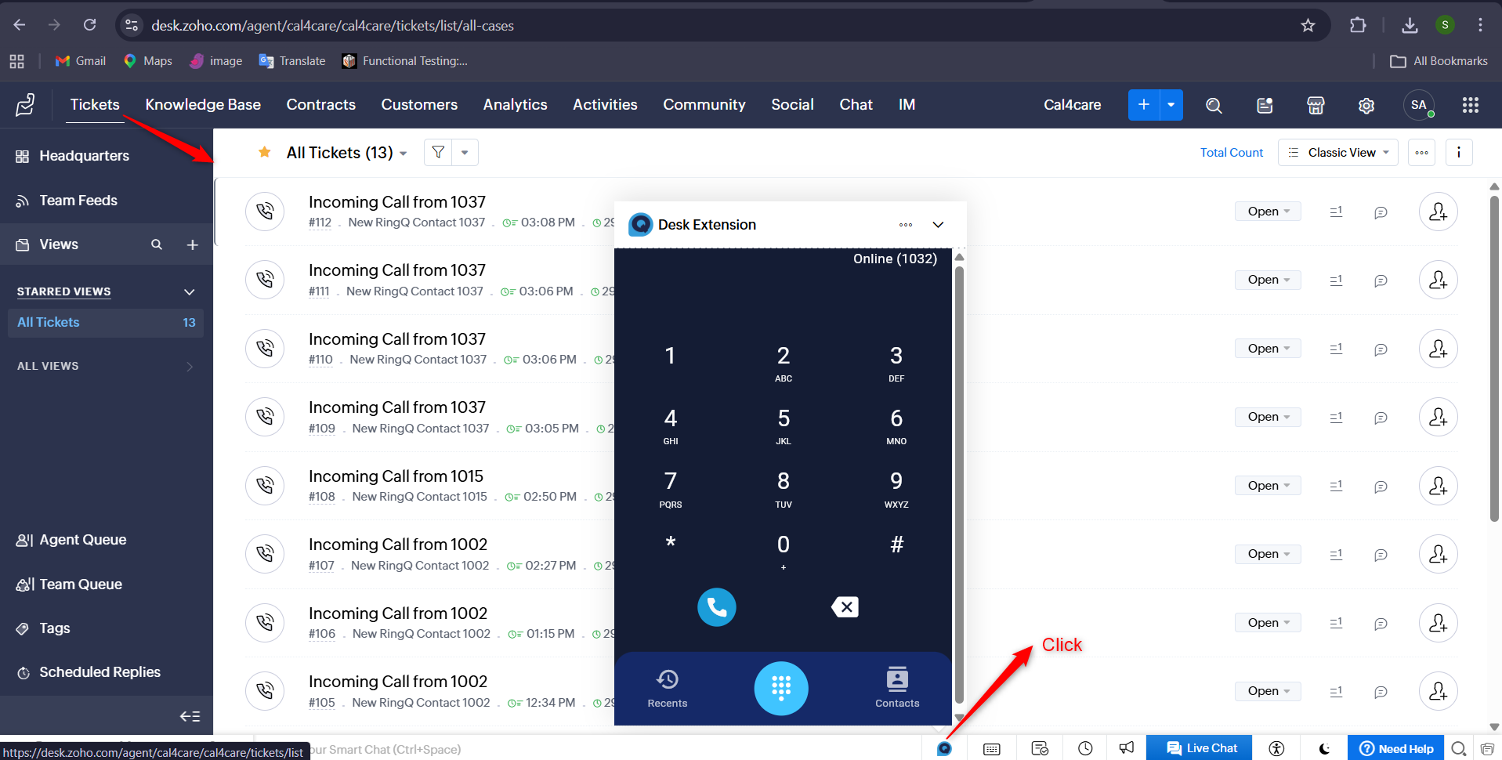Open the apps grid icon beside the SA avatar
The image size is (1502, 760).
(1471, 105)
